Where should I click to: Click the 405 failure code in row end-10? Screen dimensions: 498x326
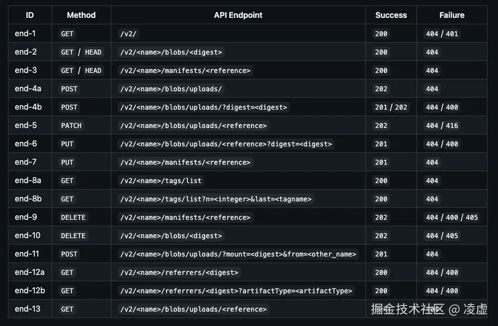click(452, 236)
